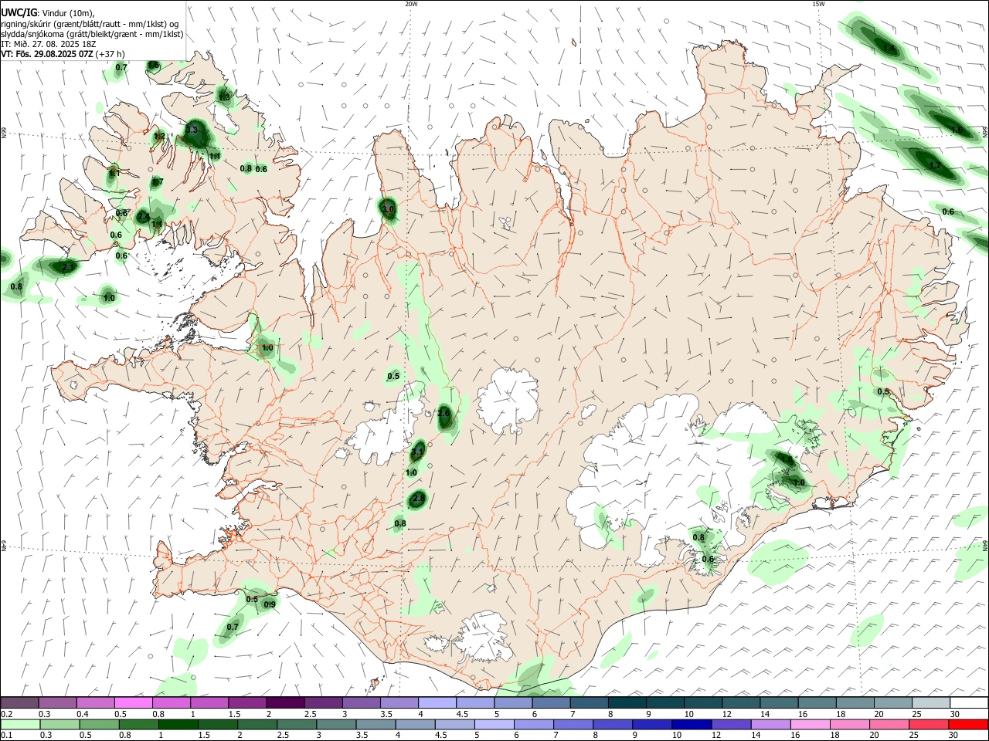Click the 2.8 precipitation value

[x=418, y=499]
